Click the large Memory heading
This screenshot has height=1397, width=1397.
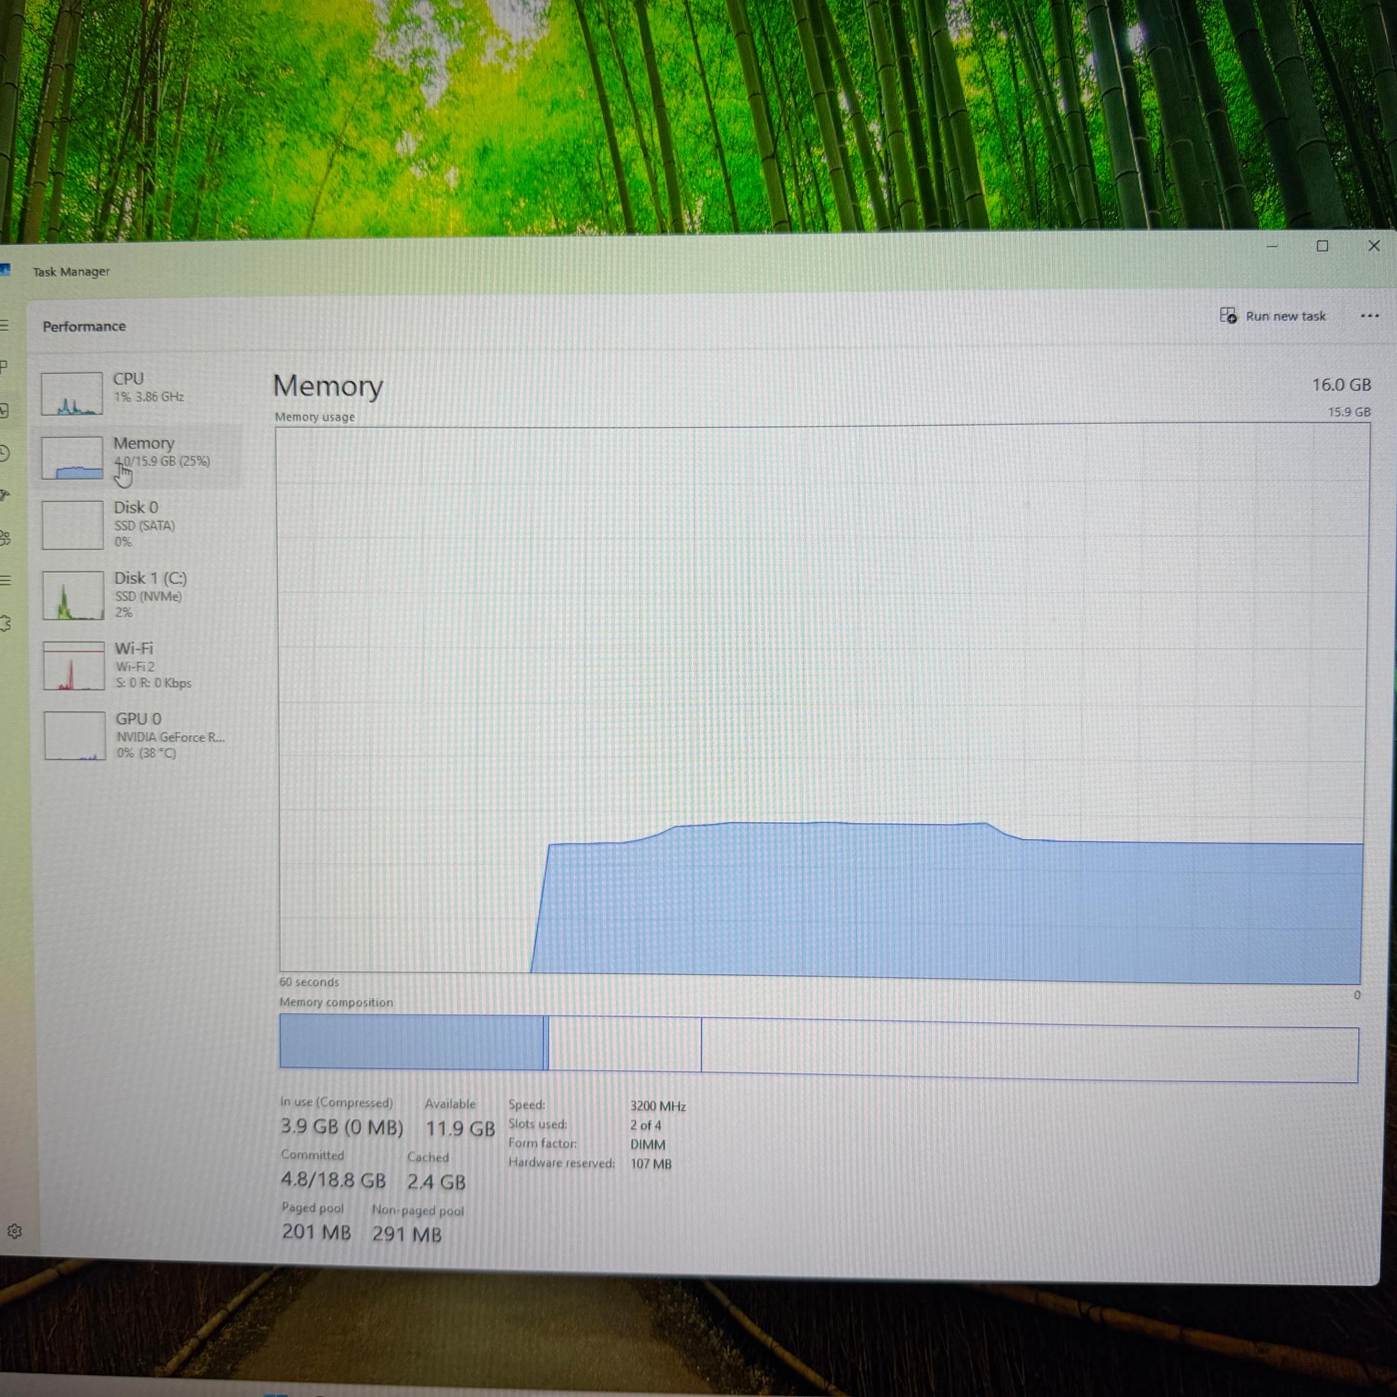click(327, 385)
